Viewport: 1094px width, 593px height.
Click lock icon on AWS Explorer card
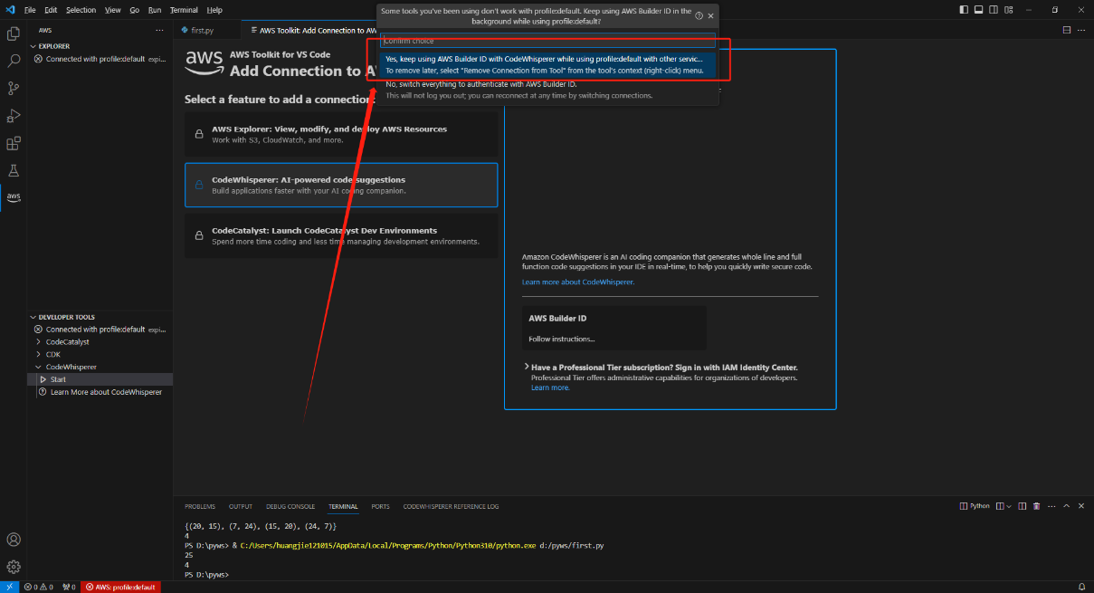tap(199, 134)
